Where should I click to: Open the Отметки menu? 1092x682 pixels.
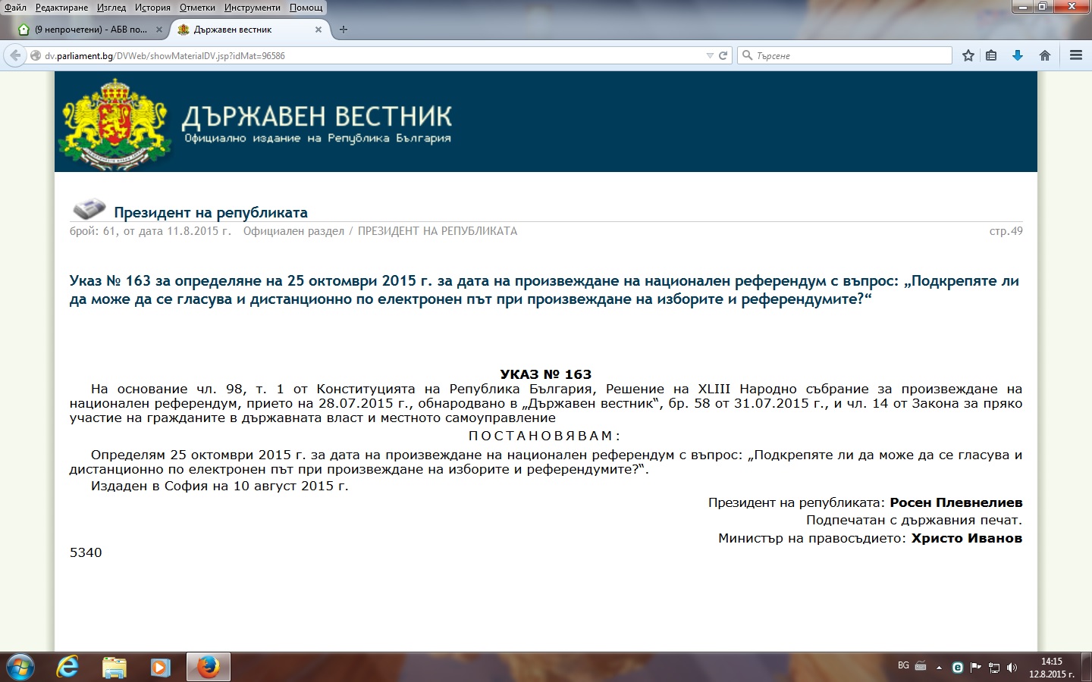pos(197,8)
